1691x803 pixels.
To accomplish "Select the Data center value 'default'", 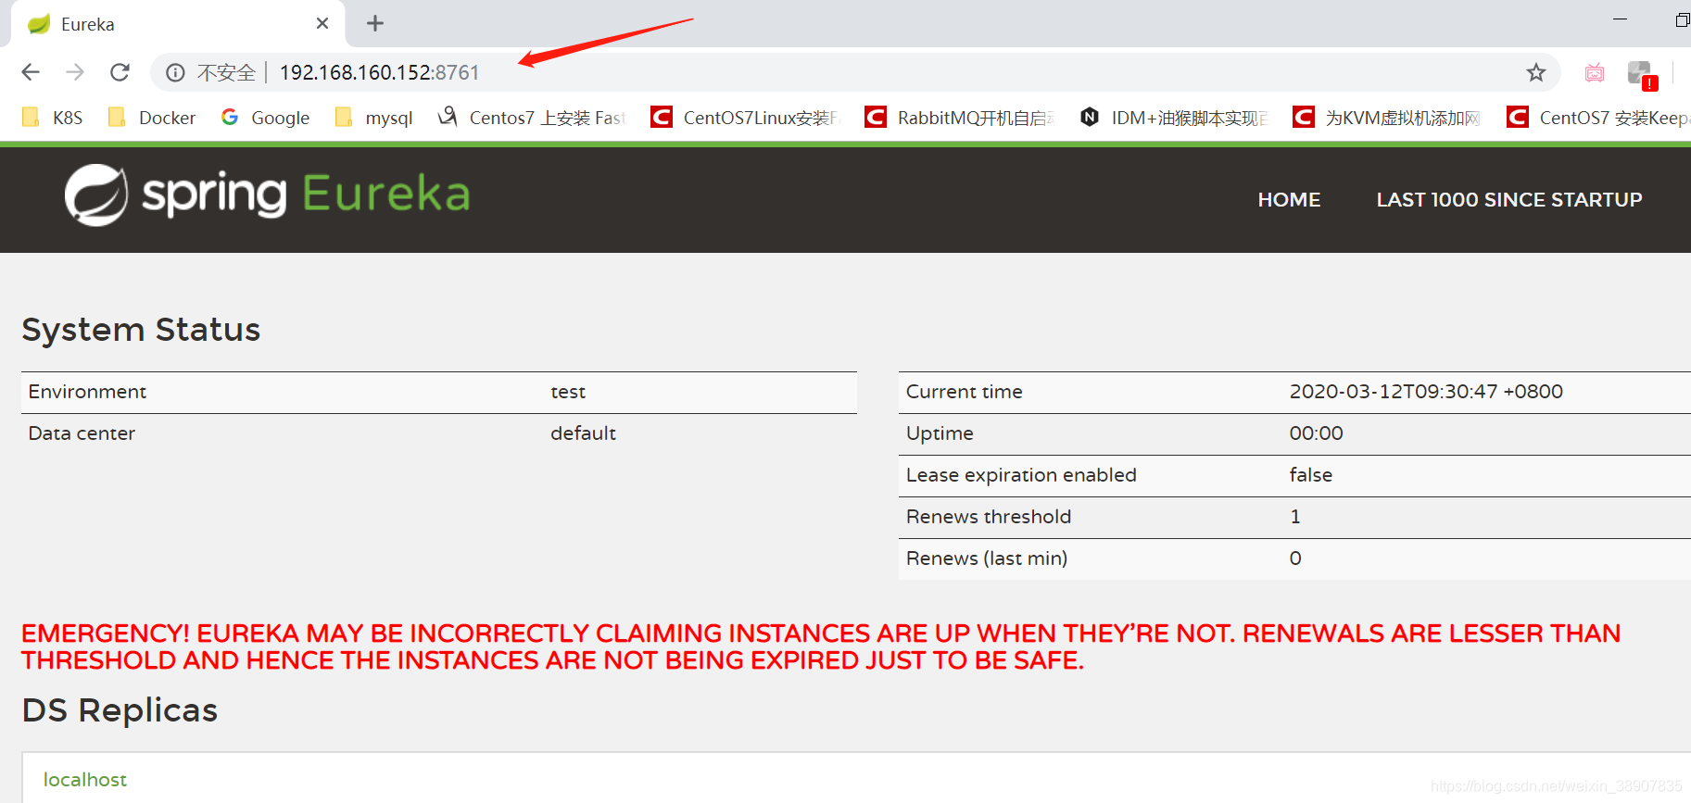I will [x=583, y=433].
